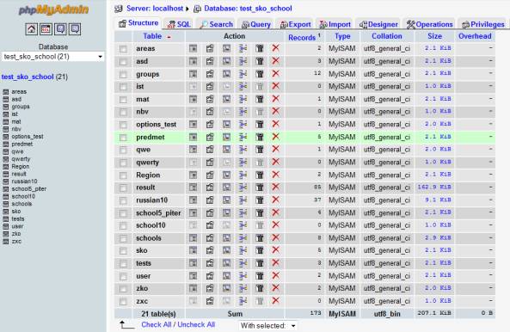Check the zxc table checkbox
The height and width of the screenshot is (332, 510).
point(123,302)
